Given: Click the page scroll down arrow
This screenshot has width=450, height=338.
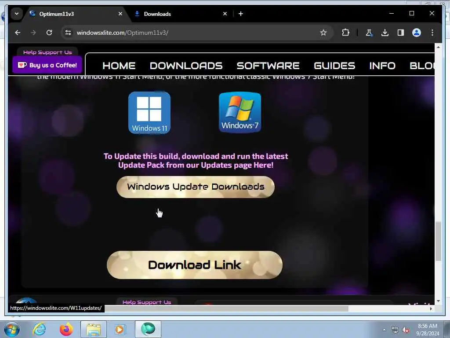Looking at the screenshot, I should click(x=438, y=301).
